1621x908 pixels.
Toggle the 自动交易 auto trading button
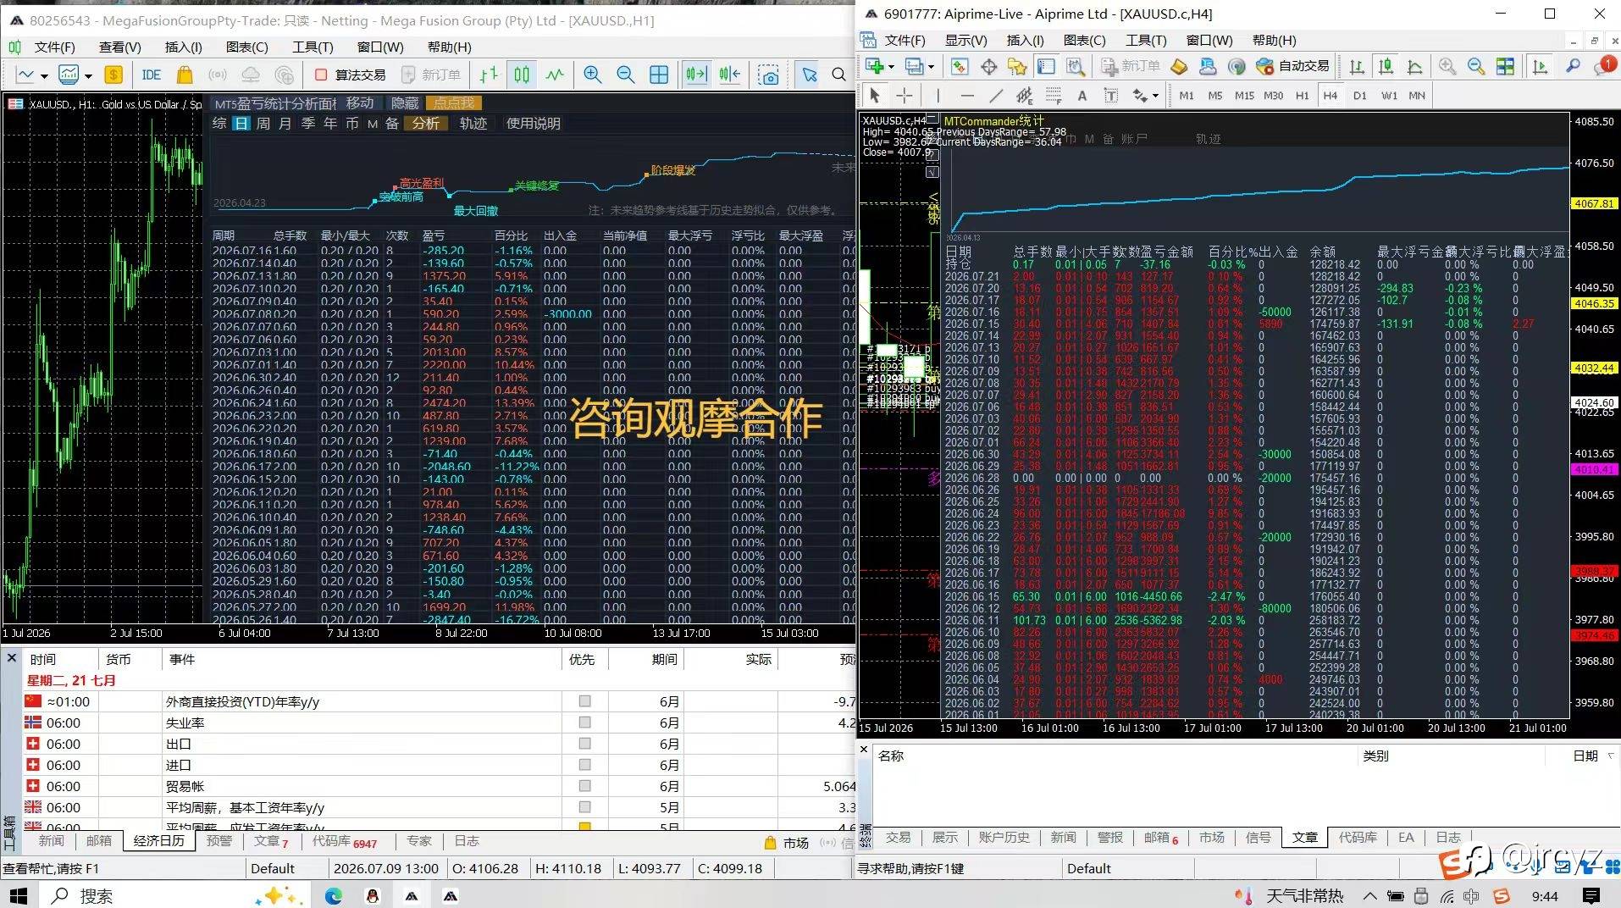(x=1292, y=66)
